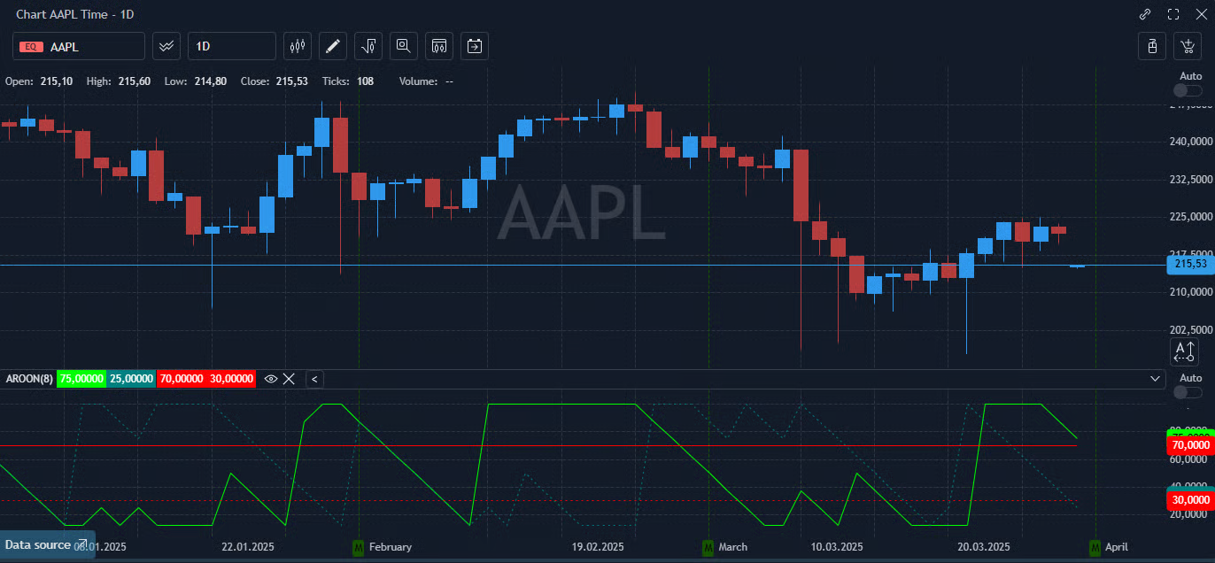Screen dimensions: 1215x563
Task: Click the compare instruments double-line icon
Action: point(166,46)
